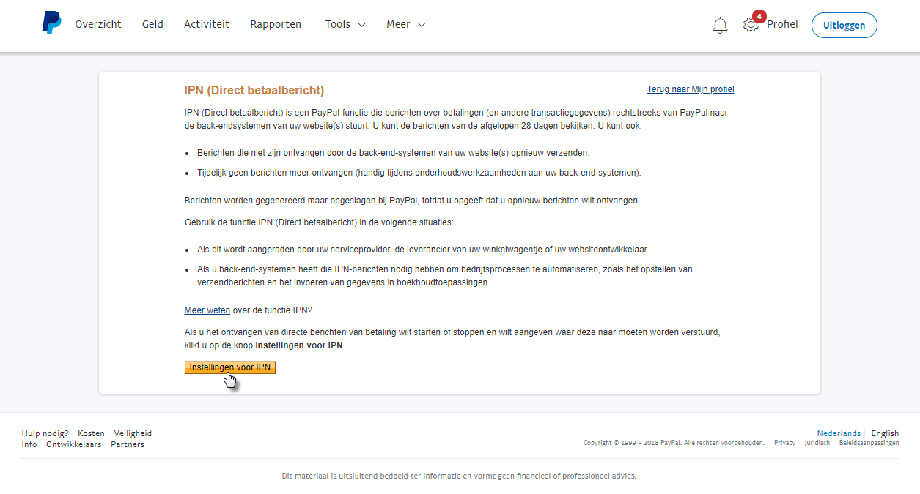The image size is (920, 494).
Task: Click the IPN (Direct betaalbericht) heading
Action: pos(254,91)
